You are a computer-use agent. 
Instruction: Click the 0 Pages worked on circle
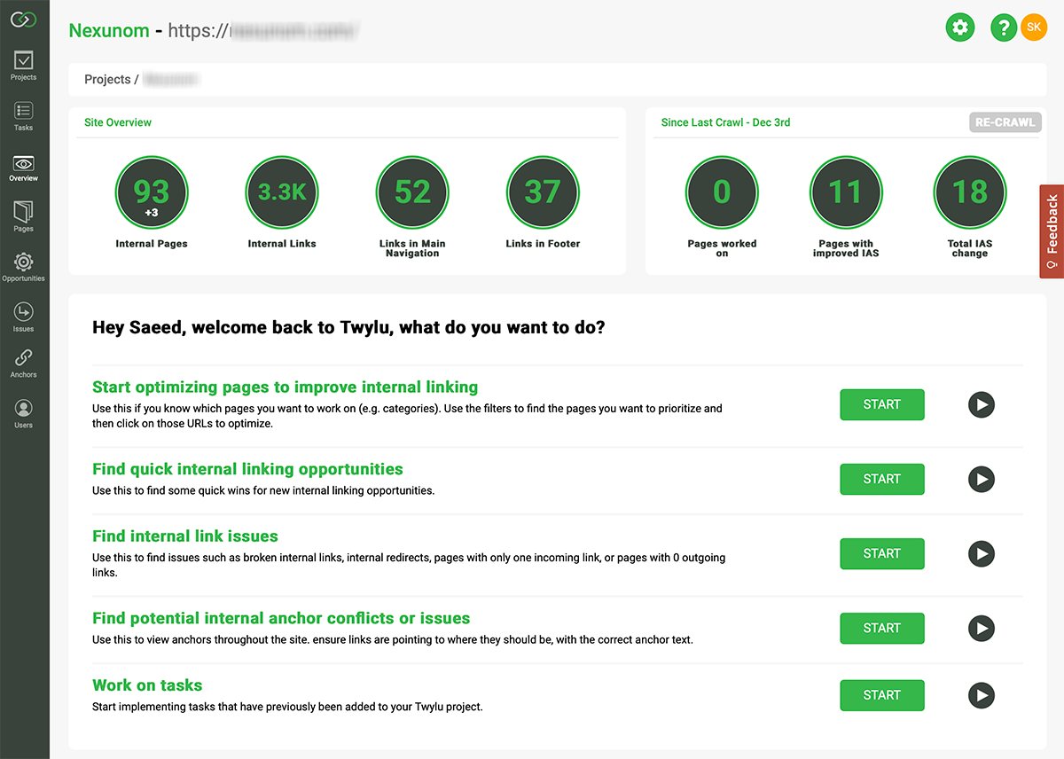coord(722,192)
